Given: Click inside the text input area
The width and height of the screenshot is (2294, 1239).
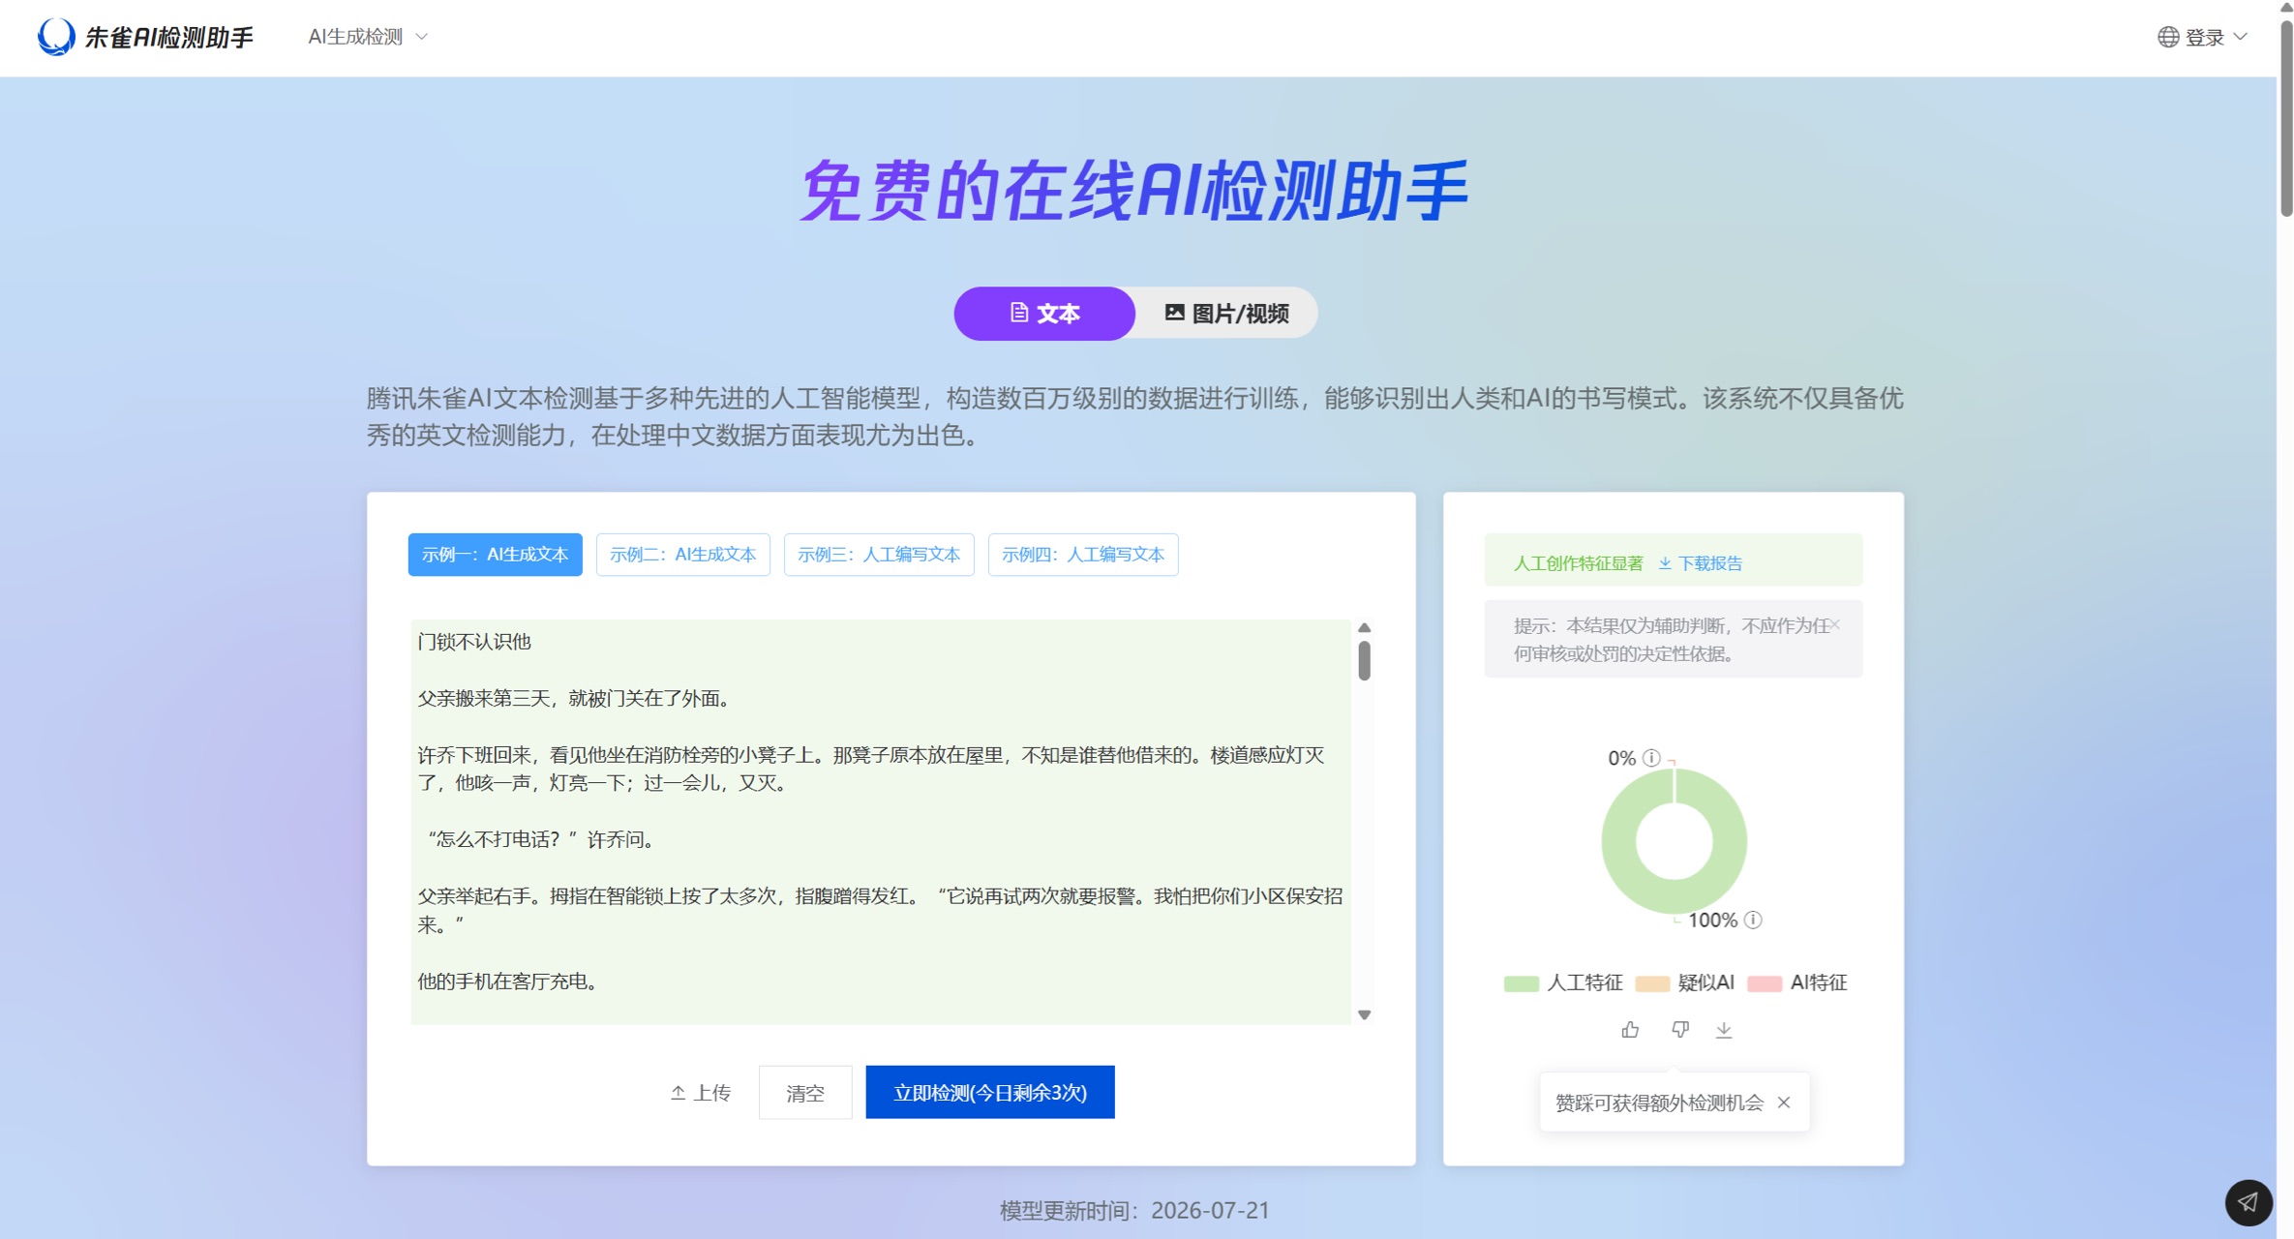Looking at the screenshot, I should tap(880, 822).
